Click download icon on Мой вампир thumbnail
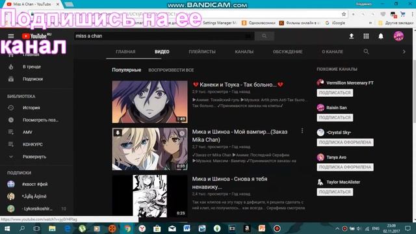The image size is (416, 234). point(118,133)
